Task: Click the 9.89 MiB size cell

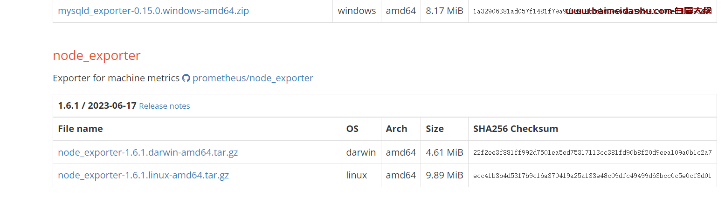Action: 444,176
